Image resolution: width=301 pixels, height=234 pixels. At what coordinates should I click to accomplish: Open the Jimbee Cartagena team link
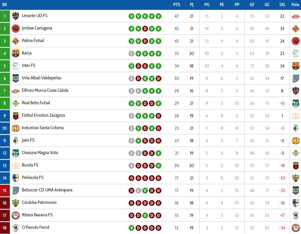pyautogui.click(x=37, y=28)
